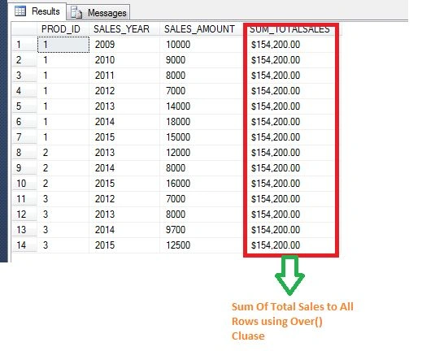Select row header number 1
This screenshot has width=422, height=351.
(x=24, y=45)
